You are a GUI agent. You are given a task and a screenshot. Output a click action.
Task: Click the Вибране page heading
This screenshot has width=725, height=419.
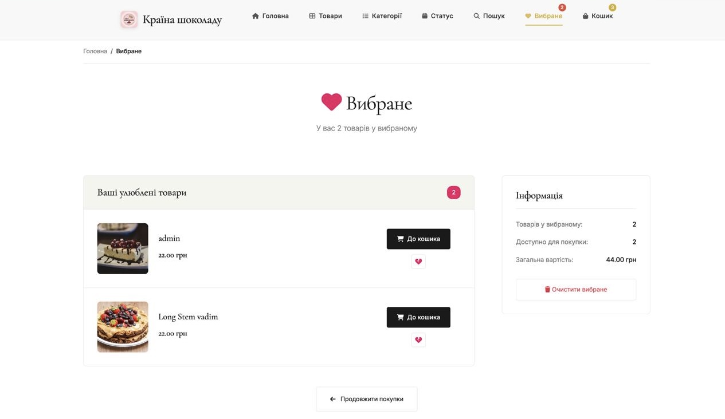379,104
